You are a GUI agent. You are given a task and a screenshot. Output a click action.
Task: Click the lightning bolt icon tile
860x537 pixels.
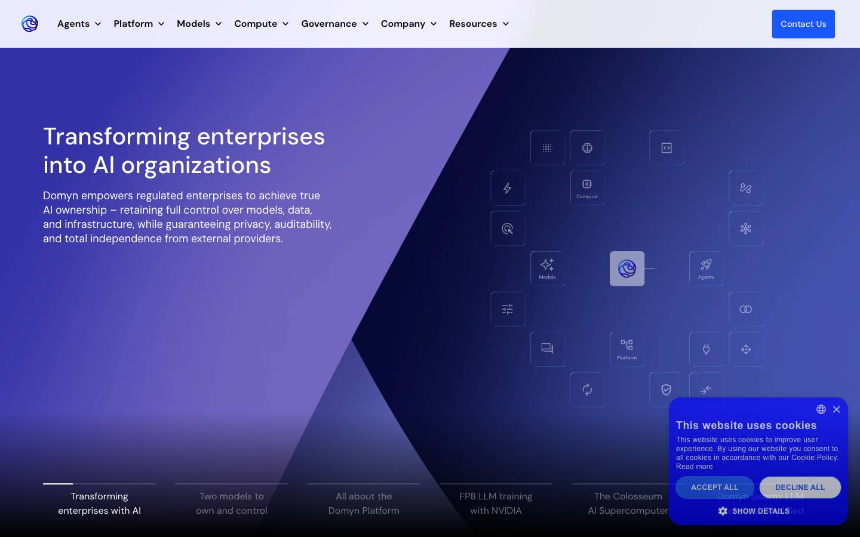(x=508, y=188)
